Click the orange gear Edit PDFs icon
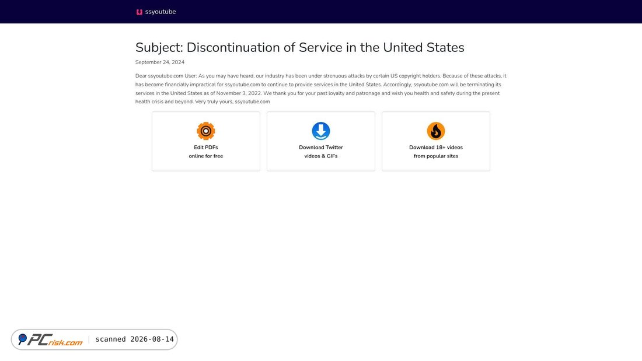Viewport: 642px width, 361px height. tap(206, 131)
